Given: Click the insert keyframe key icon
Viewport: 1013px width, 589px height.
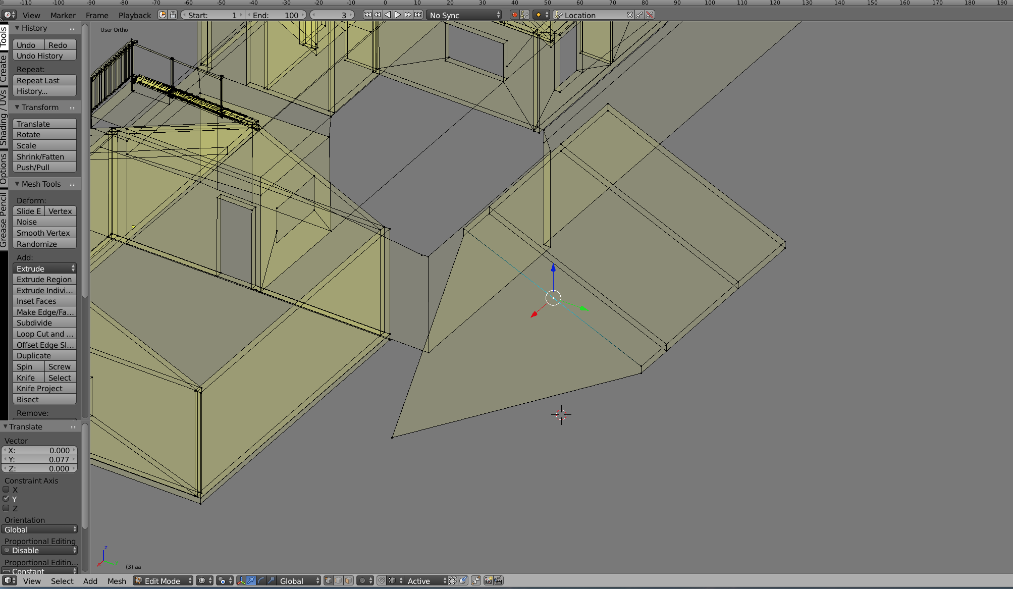Looking at the screenshot, I should (x=640, y=15).
